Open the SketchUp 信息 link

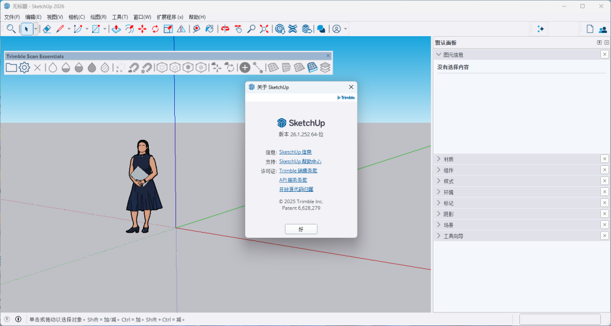295,152
